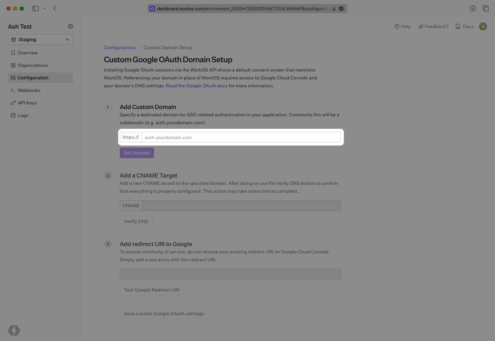
Task: Click the Help icon in the header
Action: (x=402, y=26)
